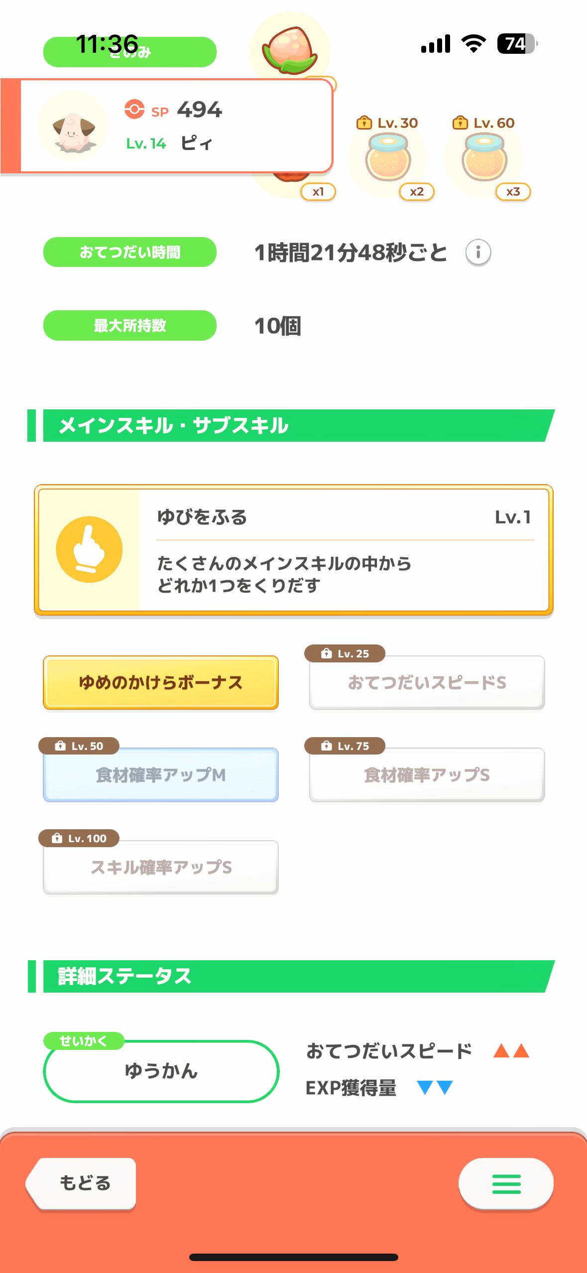Tap the メインスキル・サブスキル section header
The image size is (587, 1273).
click(291, 425)
